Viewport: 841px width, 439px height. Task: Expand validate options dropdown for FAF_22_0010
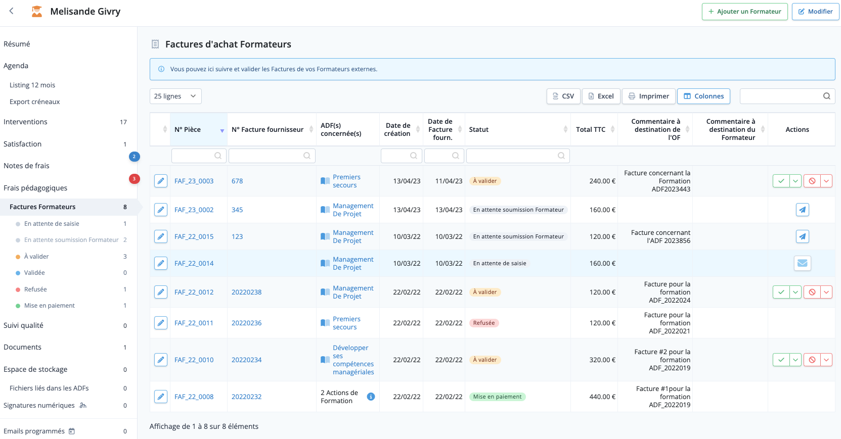coord(796,360)
